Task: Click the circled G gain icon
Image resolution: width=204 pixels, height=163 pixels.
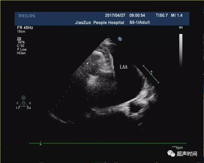Action: coord(24,98)
